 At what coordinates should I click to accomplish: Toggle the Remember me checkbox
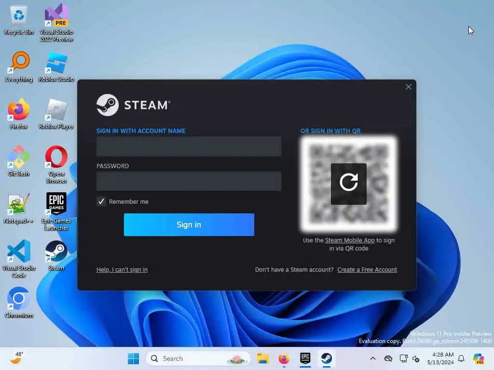coord(101,201)
